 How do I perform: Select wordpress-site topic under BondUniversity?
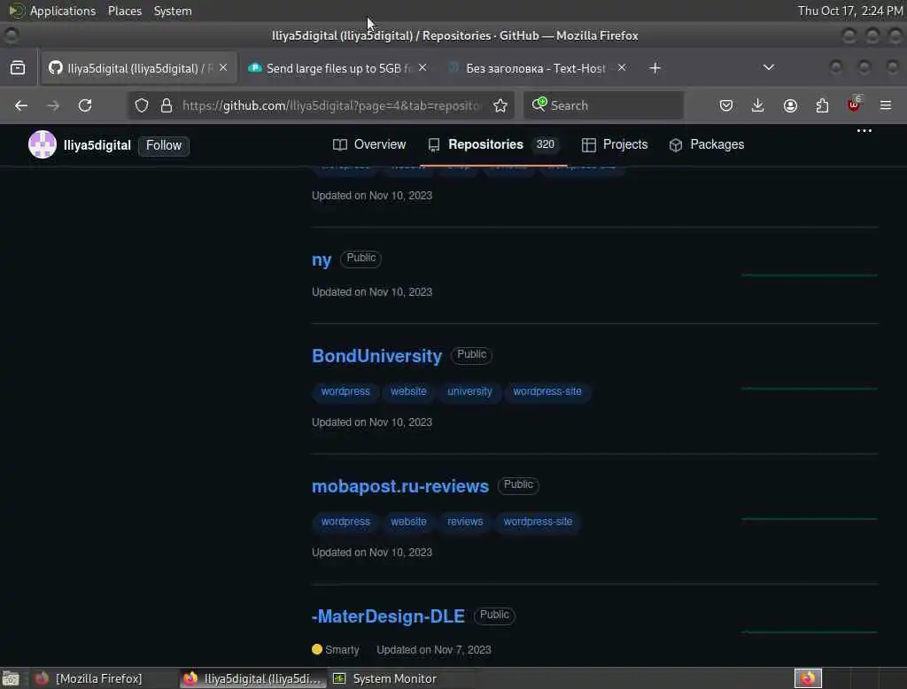click(547, 391)
